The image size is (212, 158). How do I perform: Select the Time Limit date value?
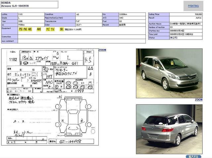182,34
